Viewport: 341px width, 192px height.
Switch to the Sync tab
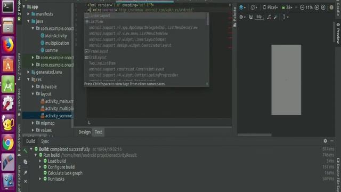pos(45,141)
